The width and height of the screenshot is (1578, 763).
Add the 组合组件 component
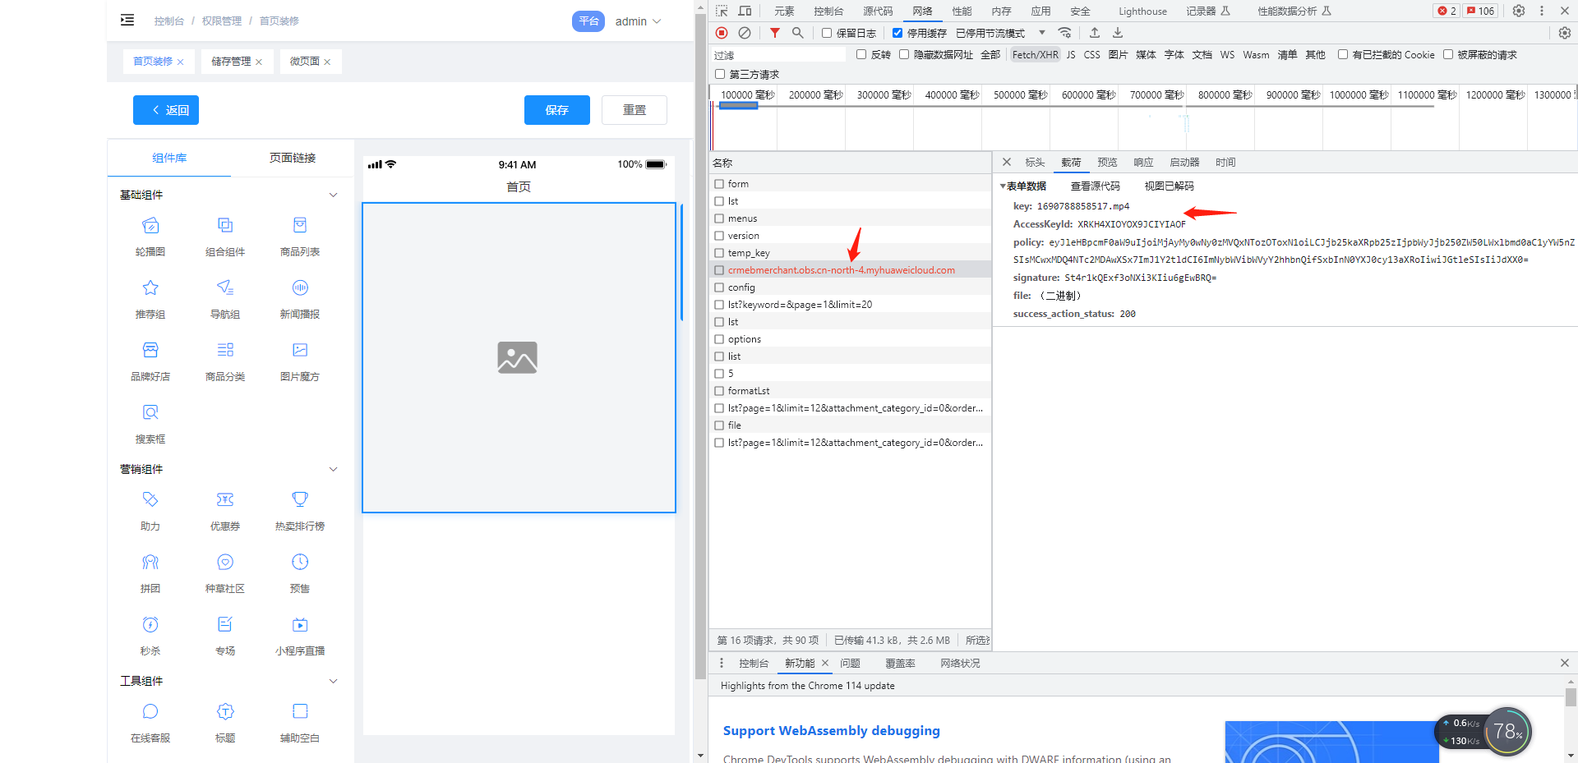[x=225, y=236]
